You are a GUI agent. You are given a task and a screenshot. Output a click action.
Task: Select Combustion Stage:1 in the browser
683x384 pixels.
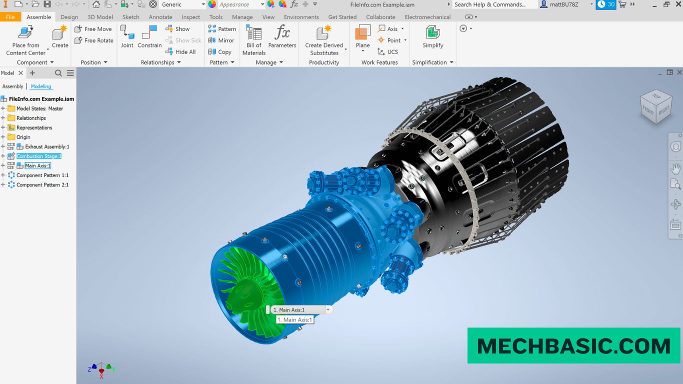[x=39, y=156]
